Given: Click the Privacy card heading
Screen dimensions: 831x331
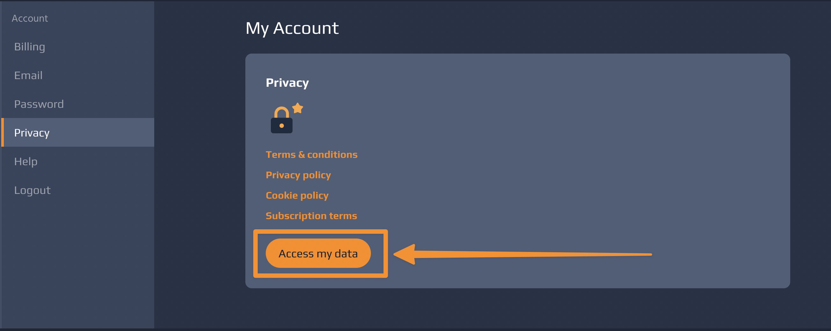Looking at the screenshot, I should click(x=287, y=83).
